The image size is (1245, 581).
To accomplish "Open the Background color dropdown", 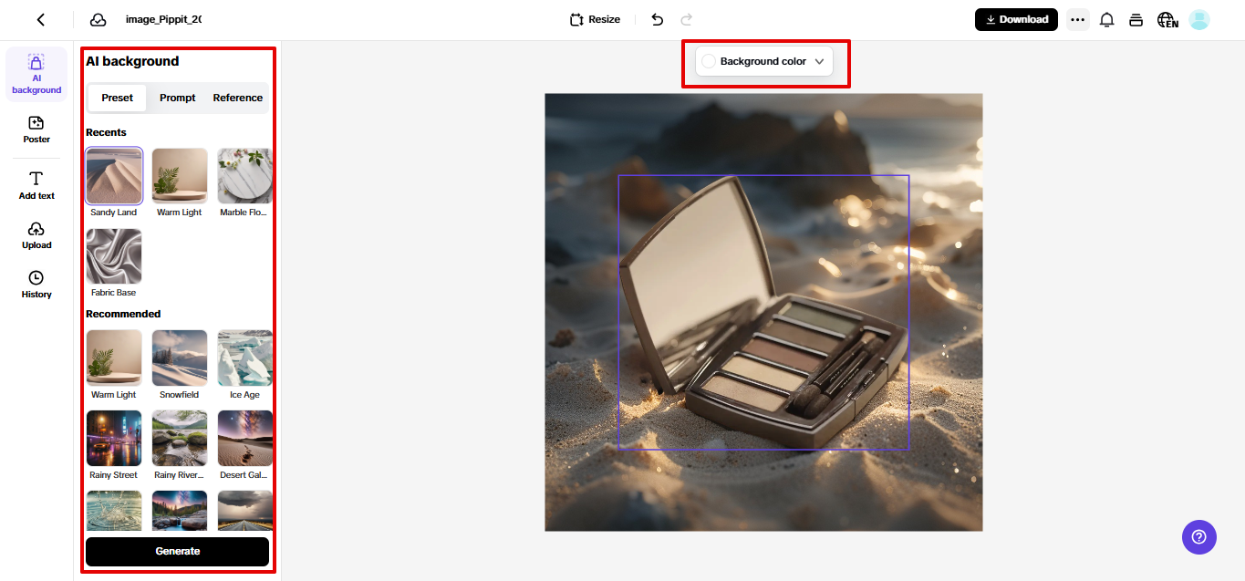I will (x=764, y=61).
